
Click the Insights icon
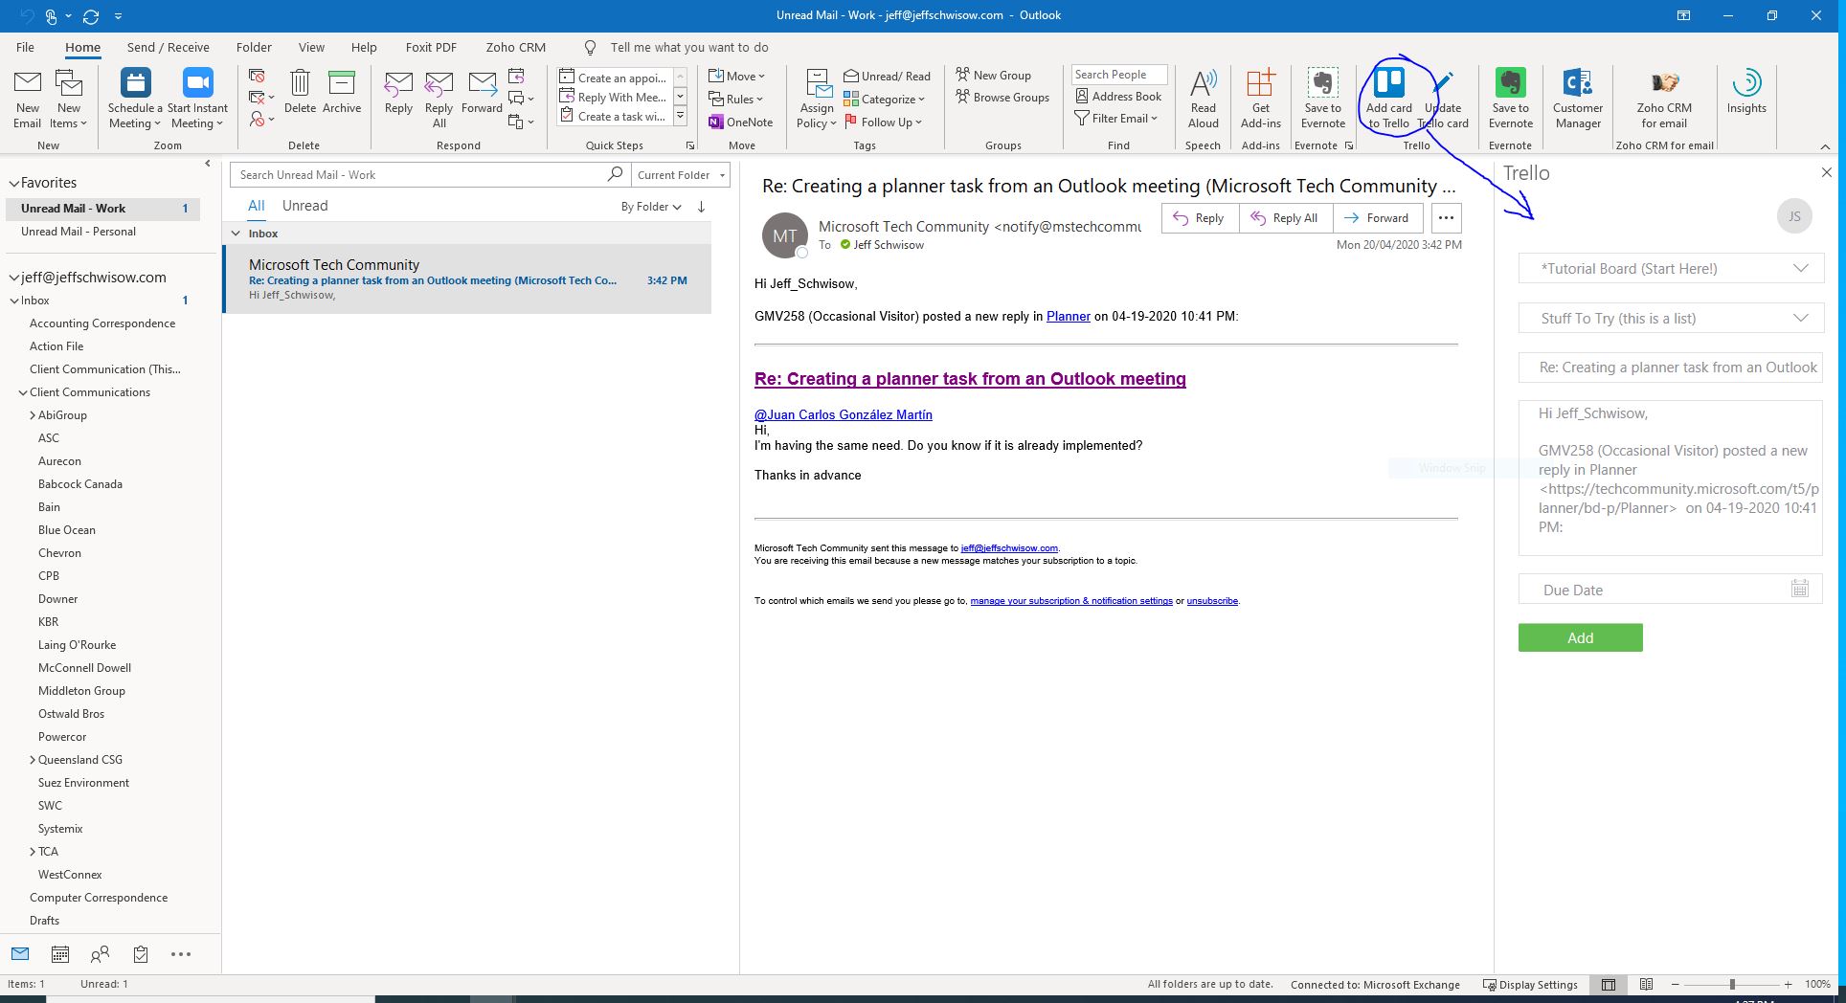pyautogui.click(x=1746, y=96)
